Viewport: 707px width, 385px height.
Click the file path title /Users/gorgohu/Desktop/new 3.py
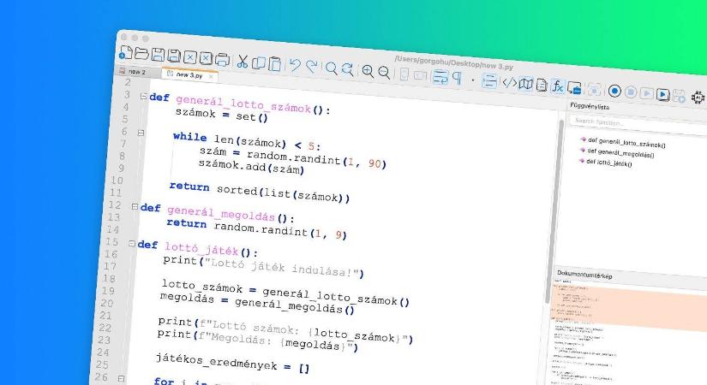[x=454, y=62]
